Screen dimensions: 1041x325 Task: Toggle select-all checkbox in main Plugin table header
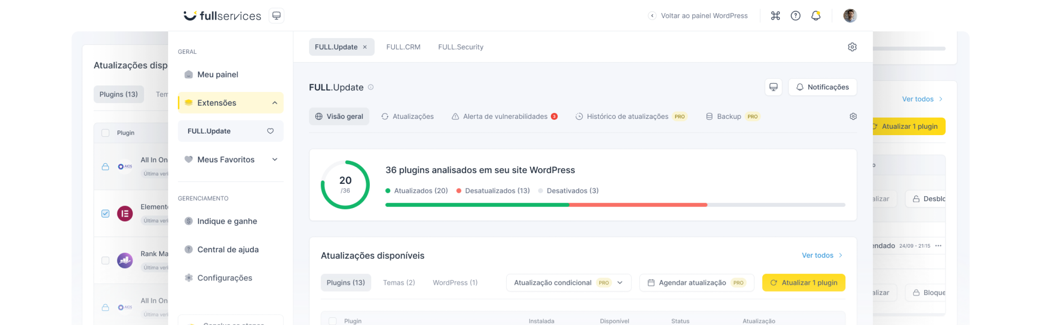click(x=333, y=321)
